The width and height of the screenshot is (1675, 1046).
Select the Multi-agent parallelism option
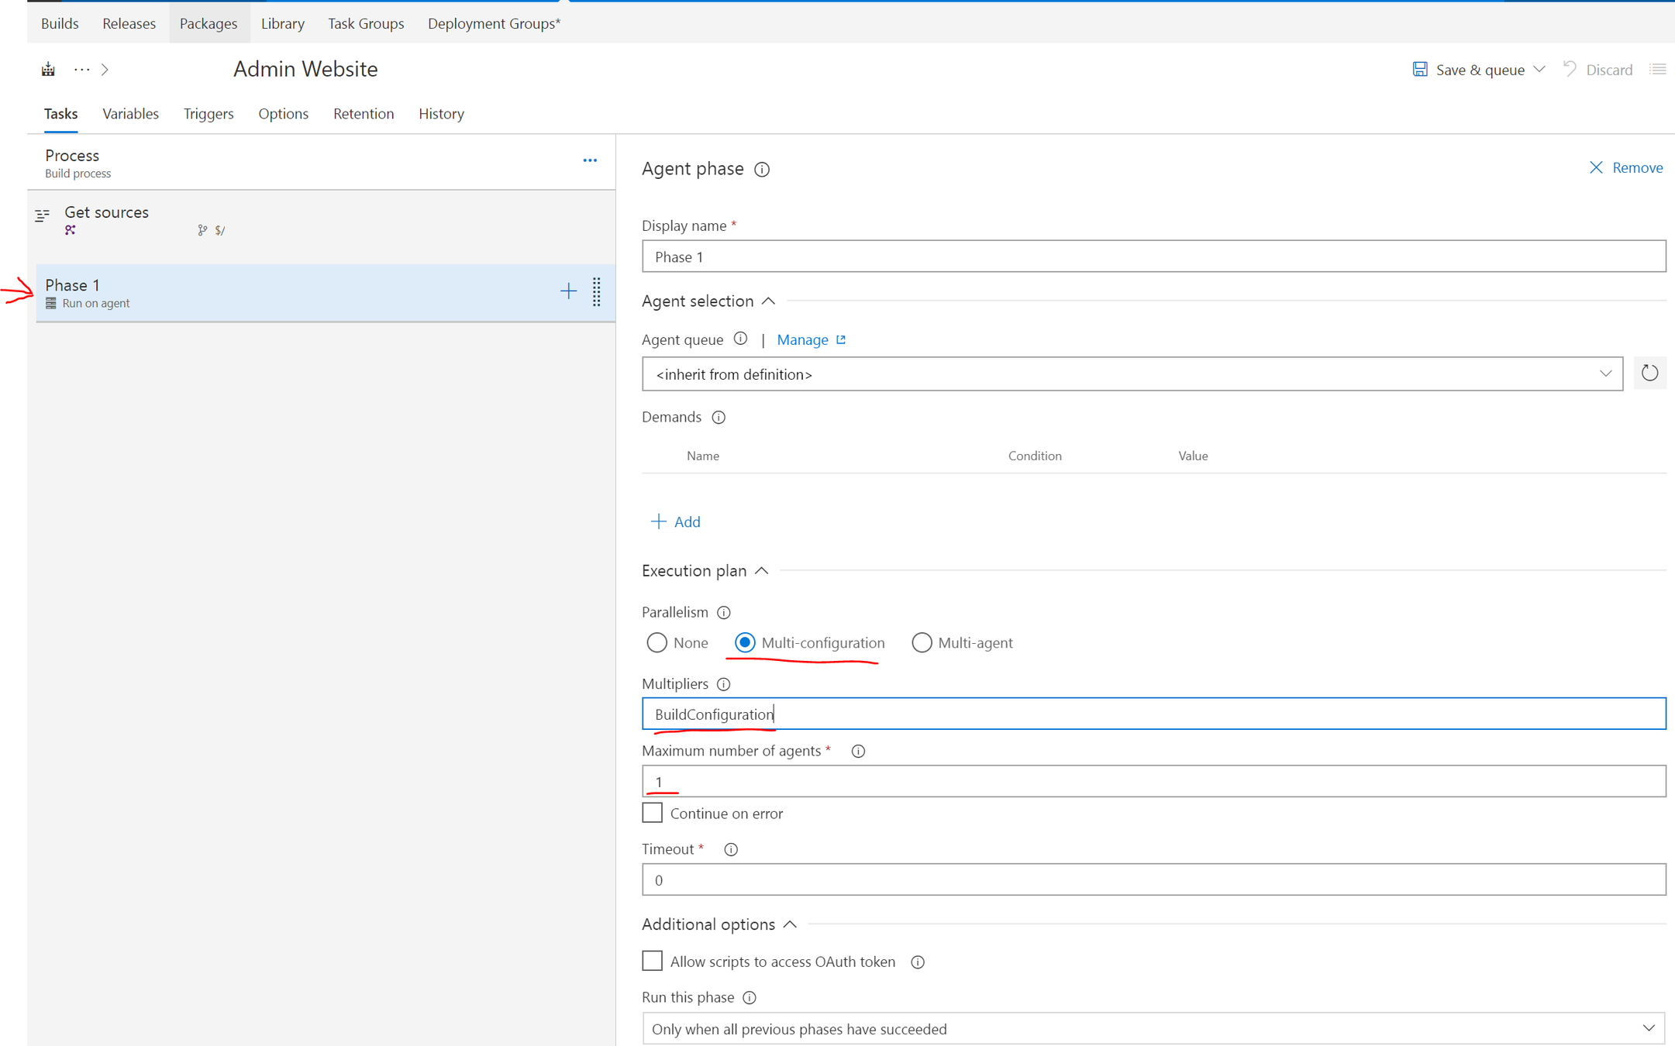click(921, 643)
